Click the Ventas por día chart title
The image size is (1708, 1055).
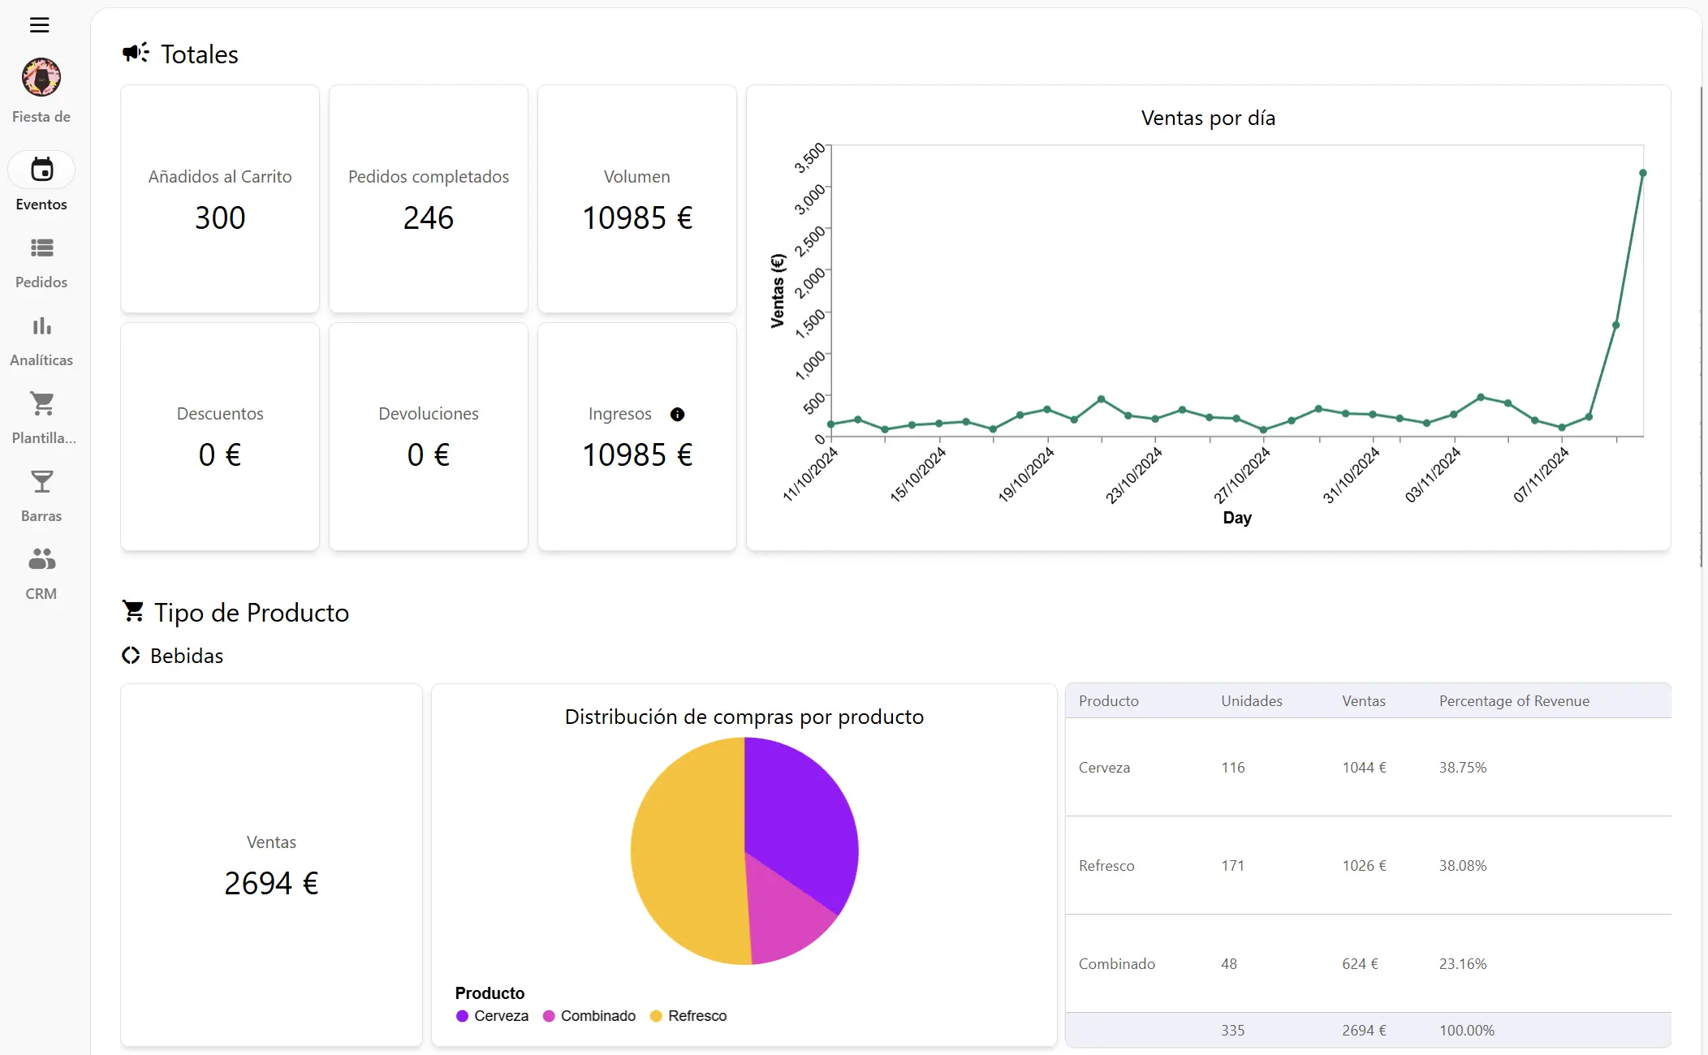point(1208,118)
